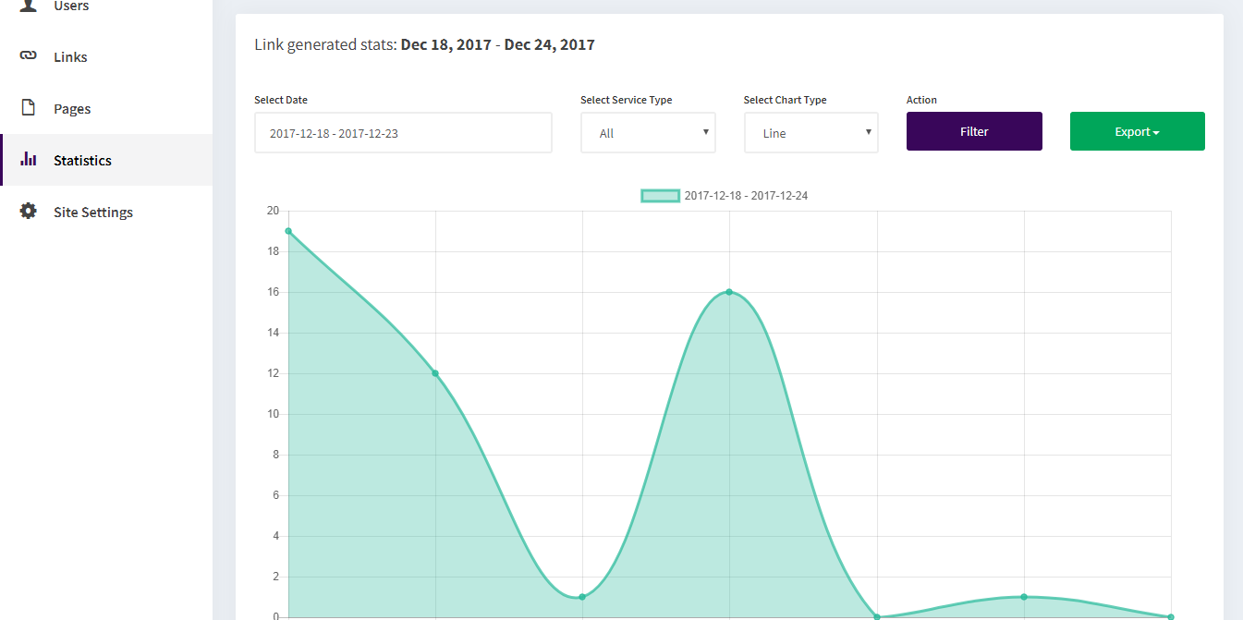Open the Select Service Type dropdown
The image size is (1243, 620).
(x=648, y=133)
